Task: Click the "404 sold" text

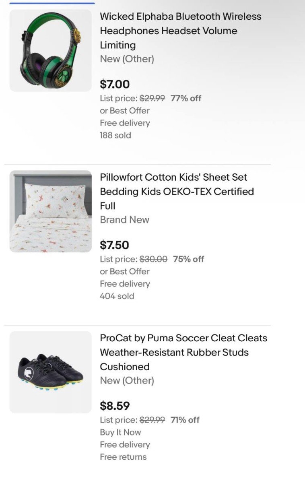Action: [x=117, y=296]
